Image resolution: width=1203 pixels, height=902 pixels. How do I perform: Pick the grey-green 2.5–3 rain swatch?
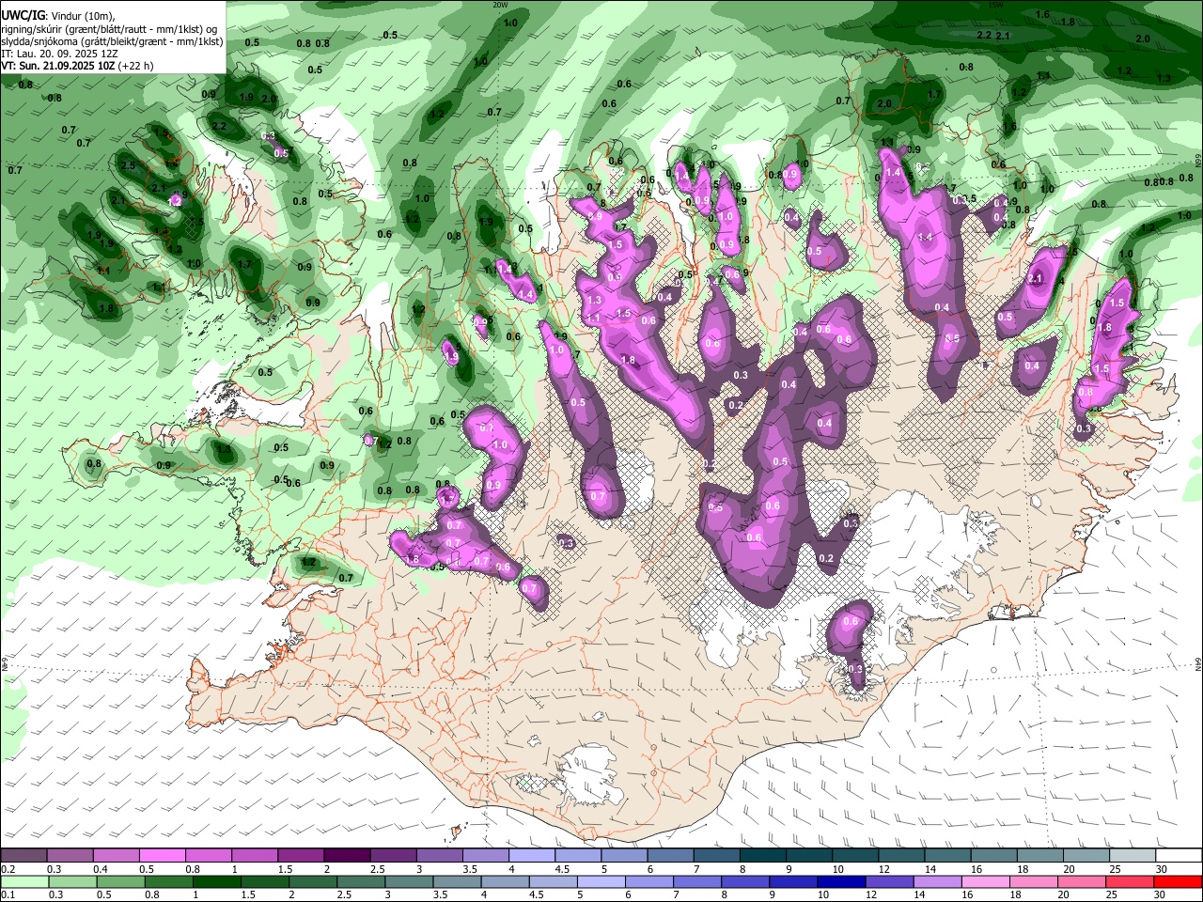click(x=361, y=881)
